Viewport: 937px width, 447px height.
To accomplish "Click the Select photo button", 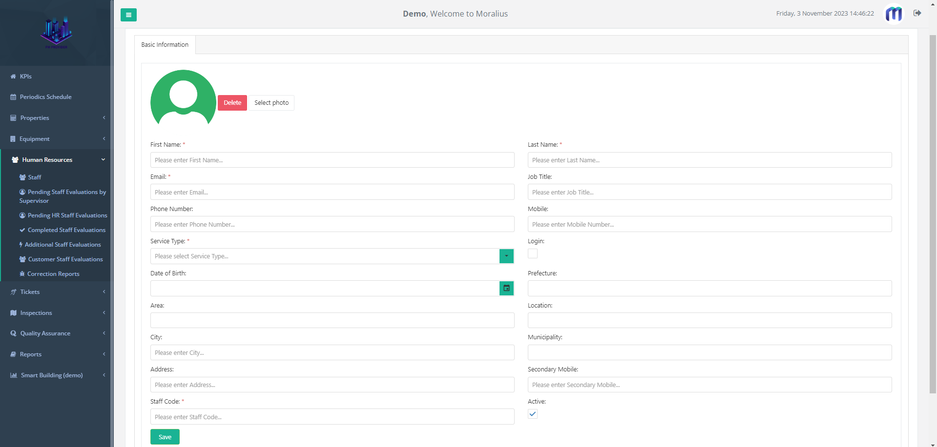I will pyautogui.click(x=271, y=103).
